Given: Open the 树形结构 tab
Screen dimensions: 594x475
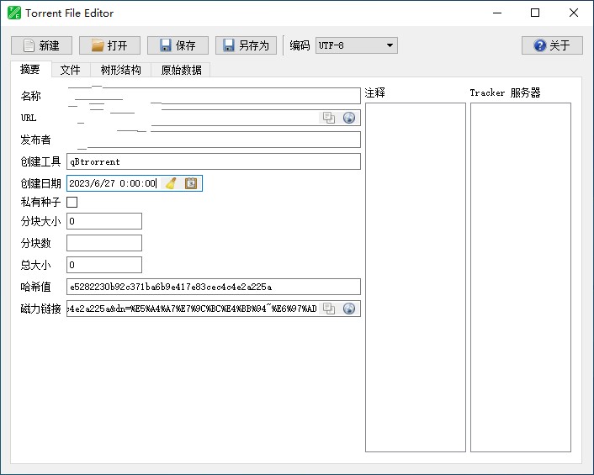Looking at the screenshot, I should (120, 70).
